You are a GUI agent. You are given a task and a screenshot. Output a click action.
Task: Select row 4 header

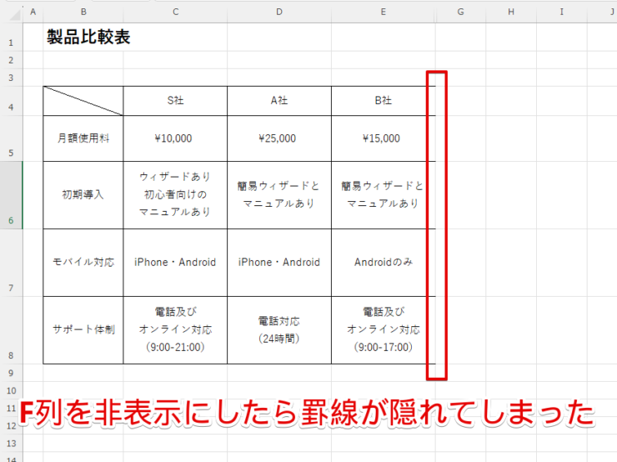click(x=11, y=101)
